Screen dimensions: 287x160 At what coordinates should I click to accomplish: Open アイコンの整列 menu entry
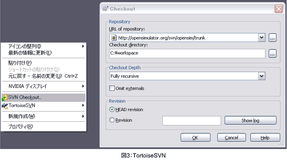click(44, 46)
